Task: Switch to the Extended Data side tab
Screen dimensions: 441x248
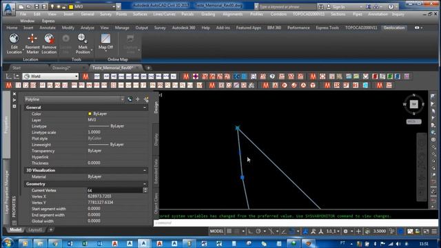Action: click(x=156, y=172)
